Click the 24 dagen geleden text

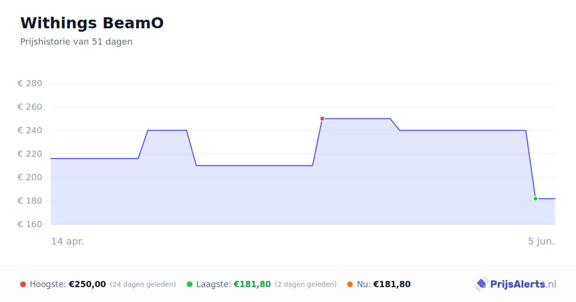click(143, 284)
